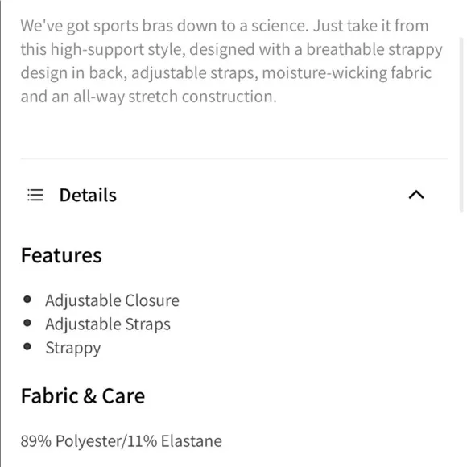The image size is (467, 467).
Task: Click the 'all-way stretch construction' description line
Action: (x=149, y=97)
